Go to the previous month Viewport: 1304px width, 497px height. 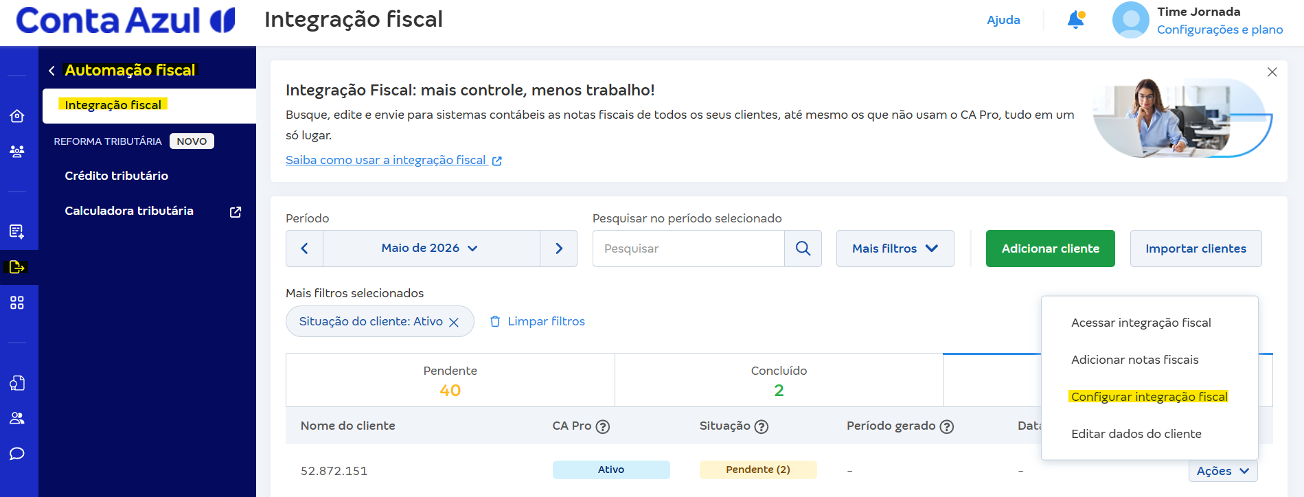[304, 248]
